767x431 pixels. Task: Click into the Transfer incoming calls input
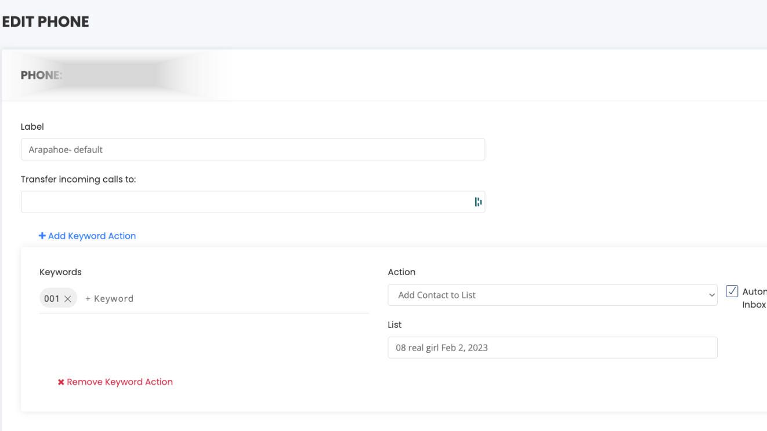click(x=244, y=202)
